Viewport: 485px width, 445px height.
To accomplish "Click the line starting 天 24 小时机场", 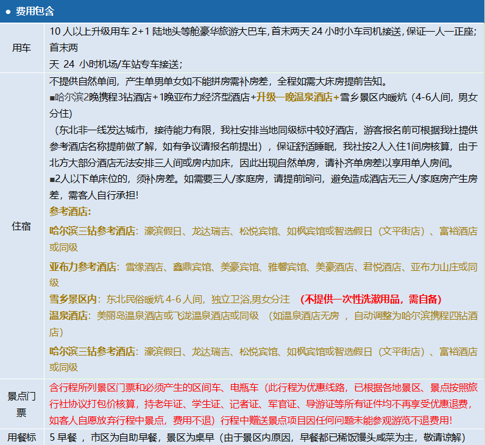I will 116,64.
